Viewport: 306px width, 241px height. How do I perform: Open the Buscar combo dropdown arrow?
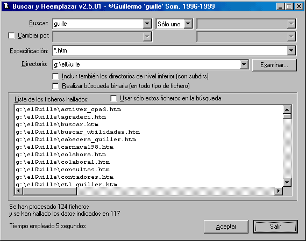pyautogui.click(x=147, y=24)
